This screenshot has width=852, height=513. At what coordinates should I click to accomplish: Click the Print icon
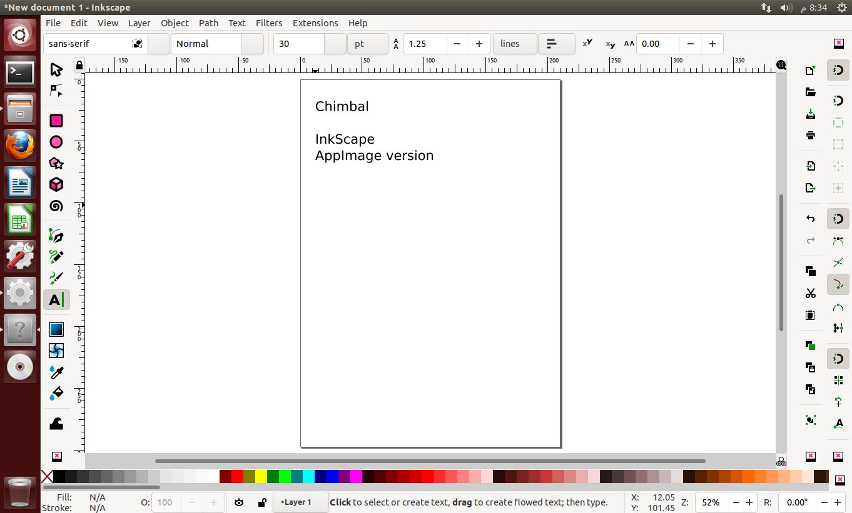tap(811, 135)
